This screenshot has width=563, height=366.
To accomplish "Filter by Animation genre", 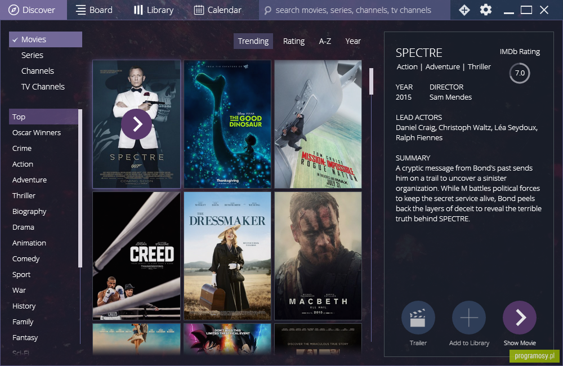I will (29, 243).
